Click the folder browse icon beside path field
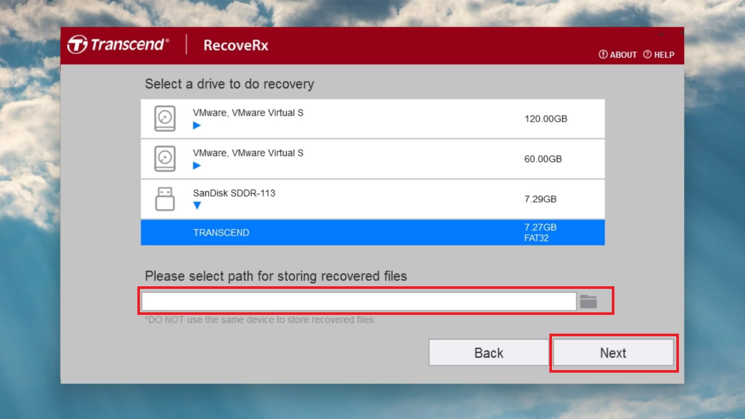745x419 pixels. [588, 301]
